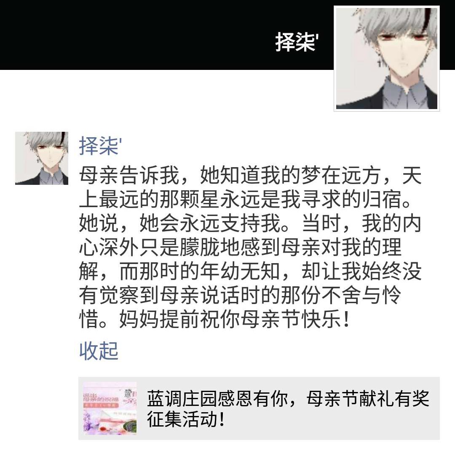The image size is (455, 456).
Task: Tap the sentence 妈妈提前祝你母亲节快乐!
Action: pos(235,319)
